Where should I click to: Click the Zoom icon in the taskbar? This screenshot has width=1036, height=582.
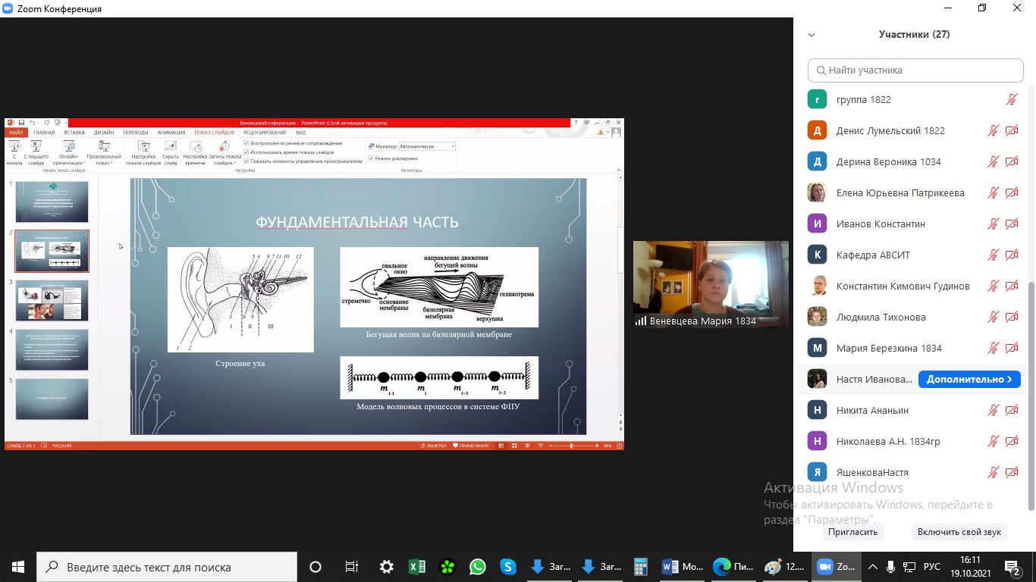pyautogui.click(x=832, y=566)
